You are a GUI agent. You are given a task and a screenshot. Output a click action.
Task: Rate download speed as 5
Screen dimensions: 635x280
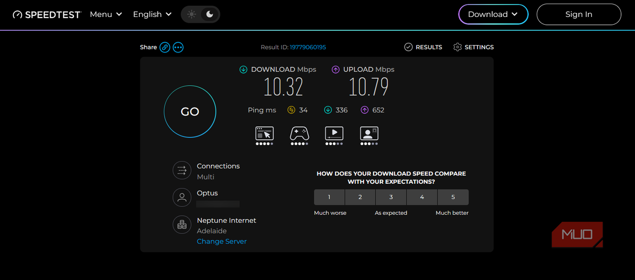[453, 197]
